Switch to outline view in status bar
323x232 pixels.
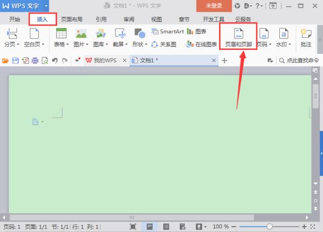coord(166,227)
